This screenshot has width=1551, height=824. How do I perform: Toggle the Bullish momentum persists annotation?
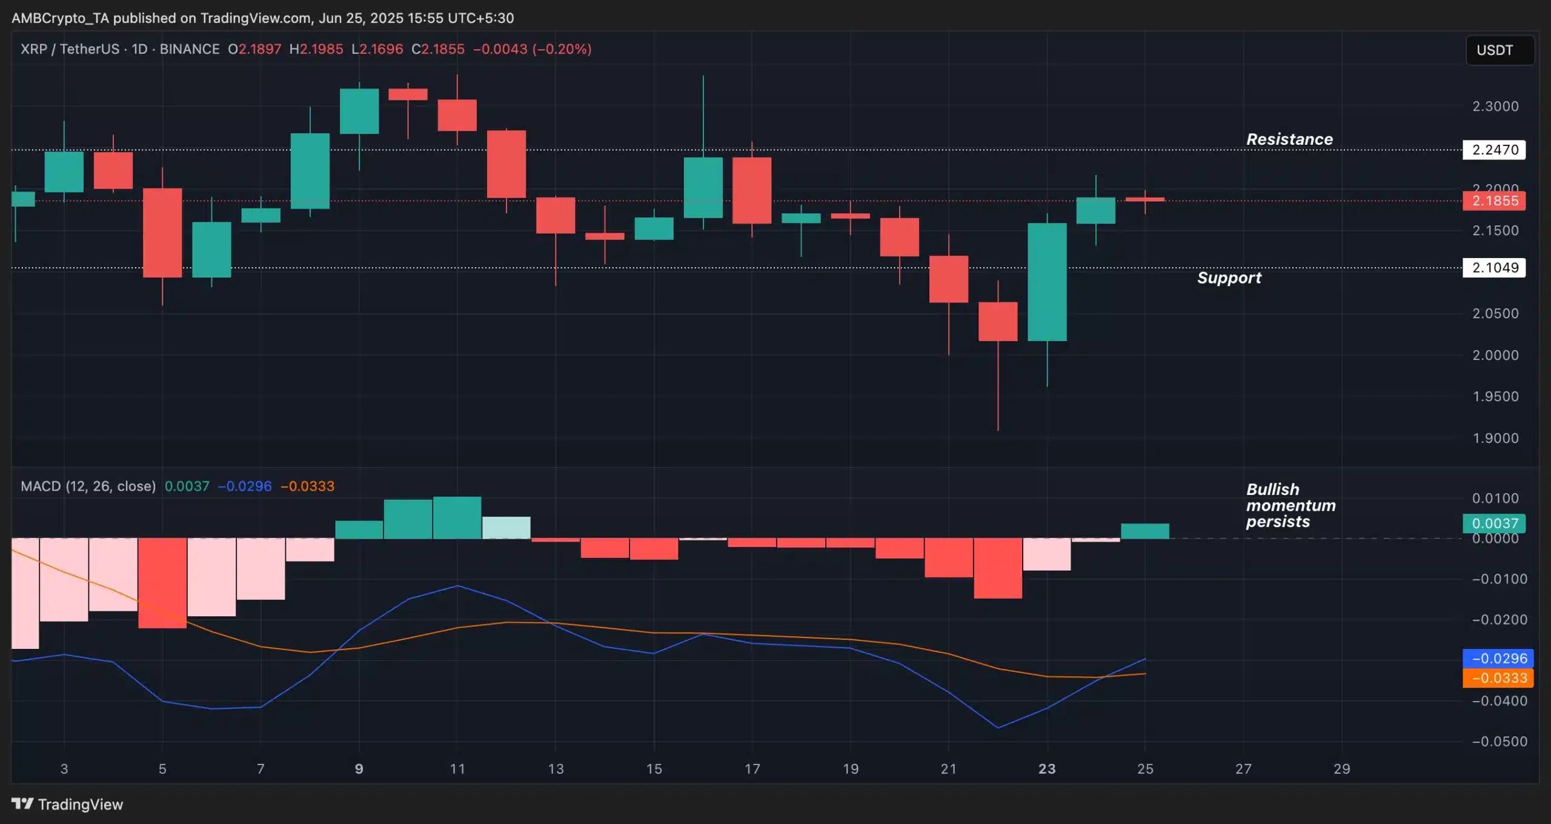1290,505
